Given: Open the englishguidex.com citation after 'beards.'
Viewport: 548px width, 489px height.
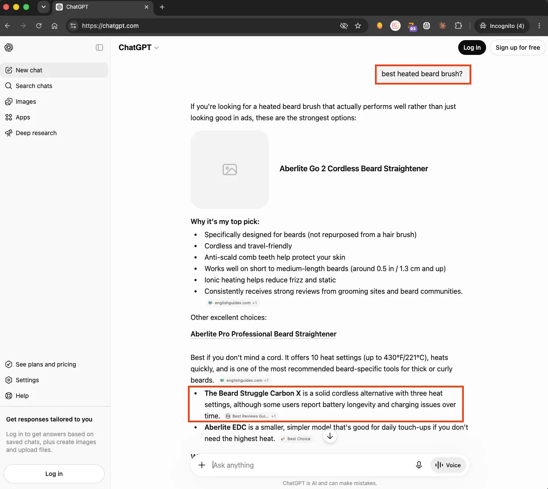Looking at the screenshot, I should click(245, 380).
